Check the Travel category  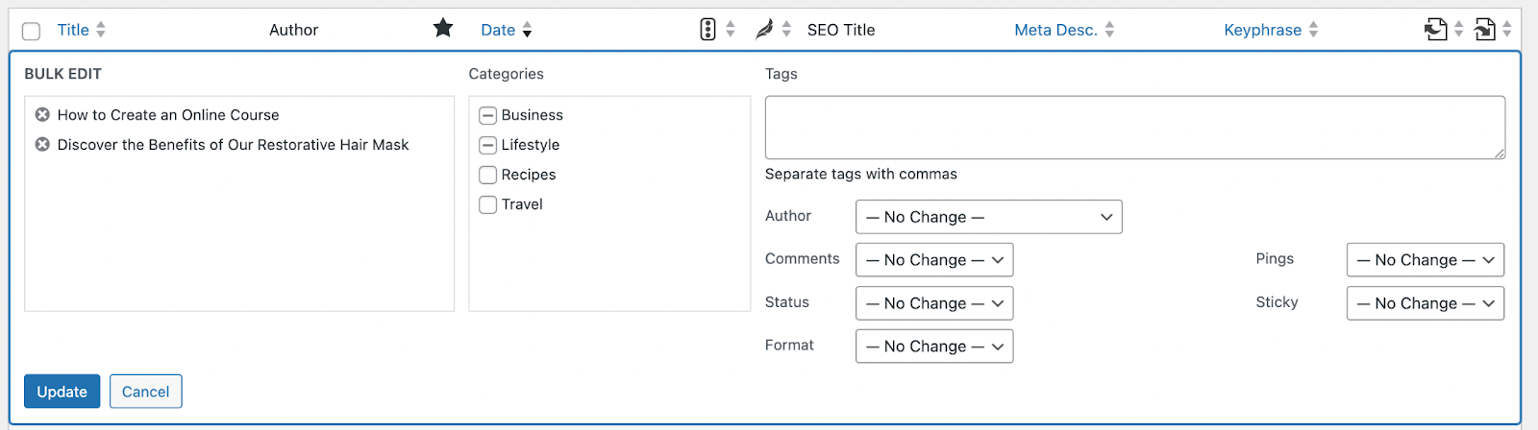coord(488,205)
